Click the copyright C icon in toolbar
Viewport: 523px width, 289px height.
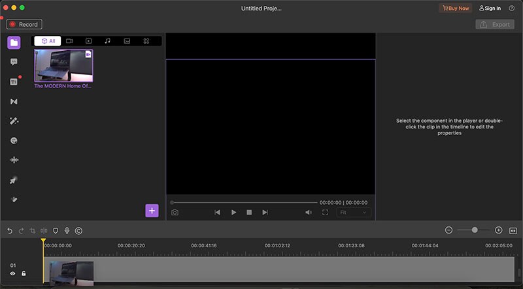click(78, 231)
